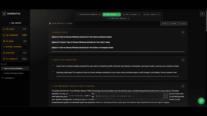Export the article as MD
This screenshot has height=116, width=207.
(x=164, y=24)
